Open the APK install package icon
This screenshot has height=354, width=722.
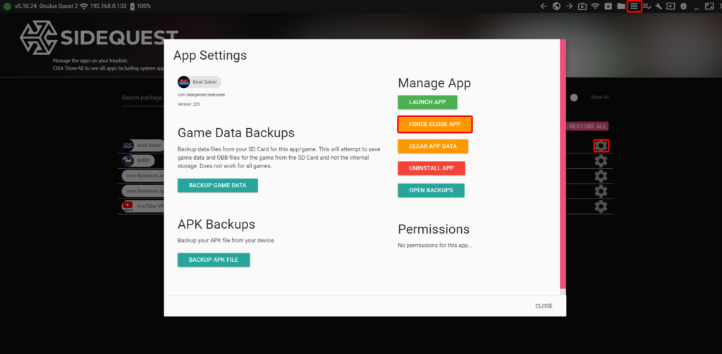point(608,6)
